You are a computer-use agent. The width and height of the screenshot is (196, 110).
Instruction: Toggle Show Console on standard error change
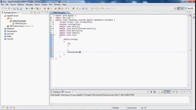click(169, 92)
